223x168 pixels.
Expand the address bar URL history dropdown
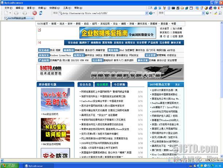coord(147,13)
